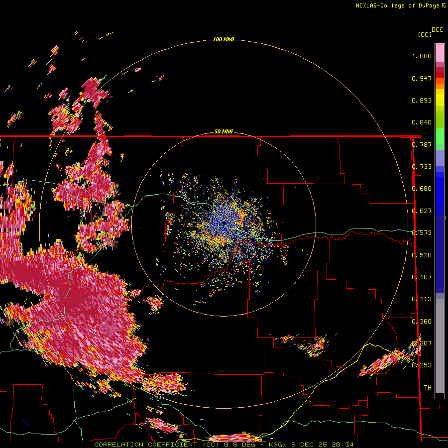Click the 0.627 legend value
This screenshot has height=448, width=448.
[x=422, y=211]
